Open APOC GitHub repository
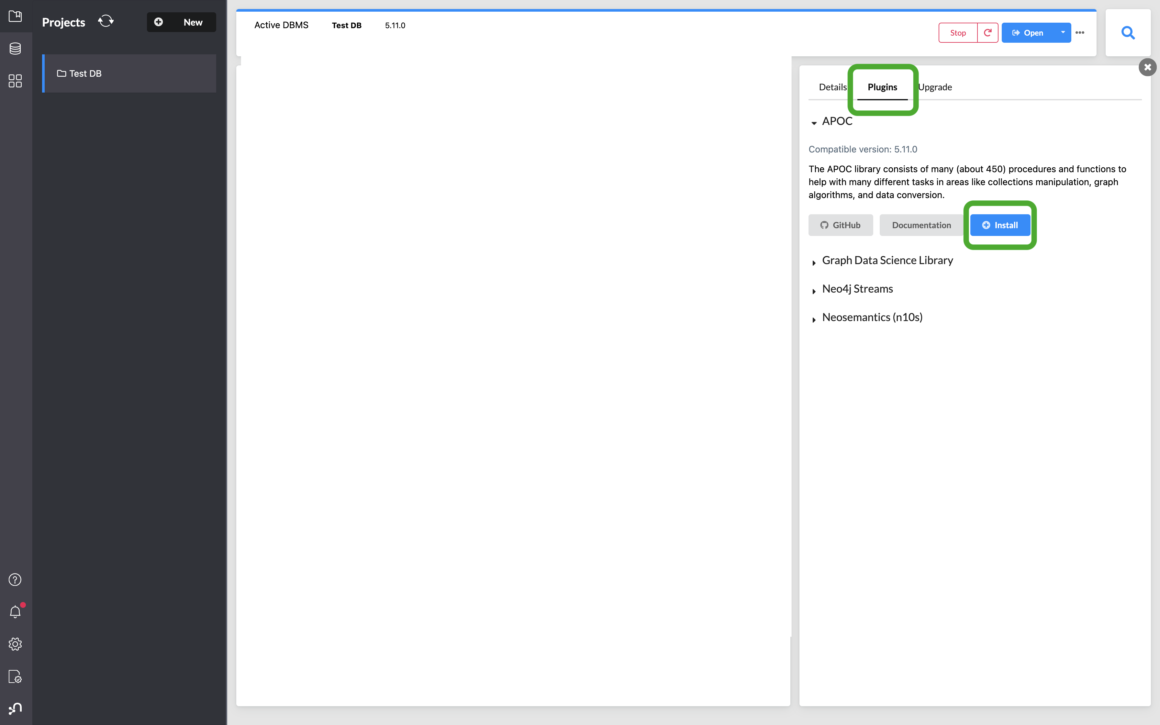 840,224
